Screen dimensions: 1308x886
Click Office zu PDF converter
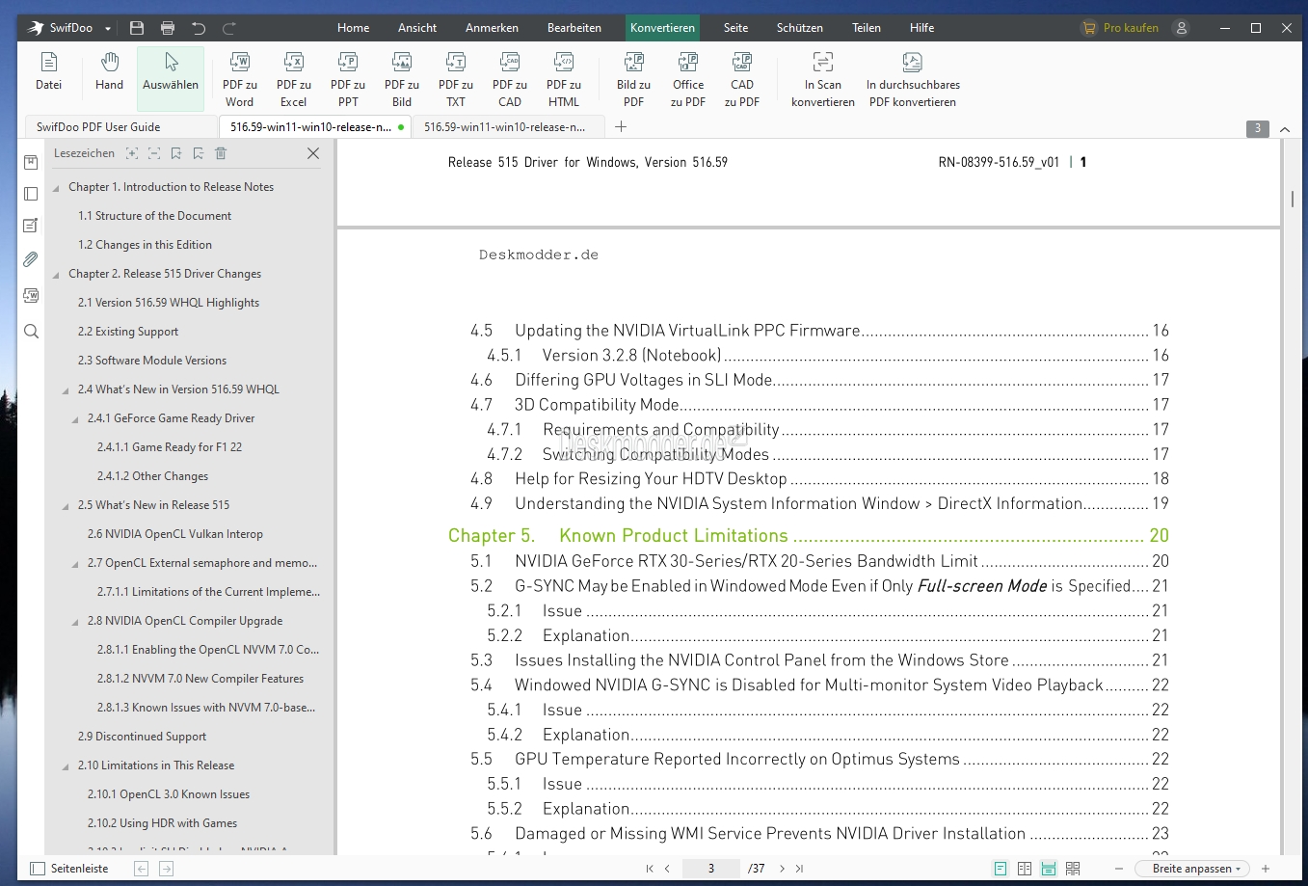pos(688,79)
